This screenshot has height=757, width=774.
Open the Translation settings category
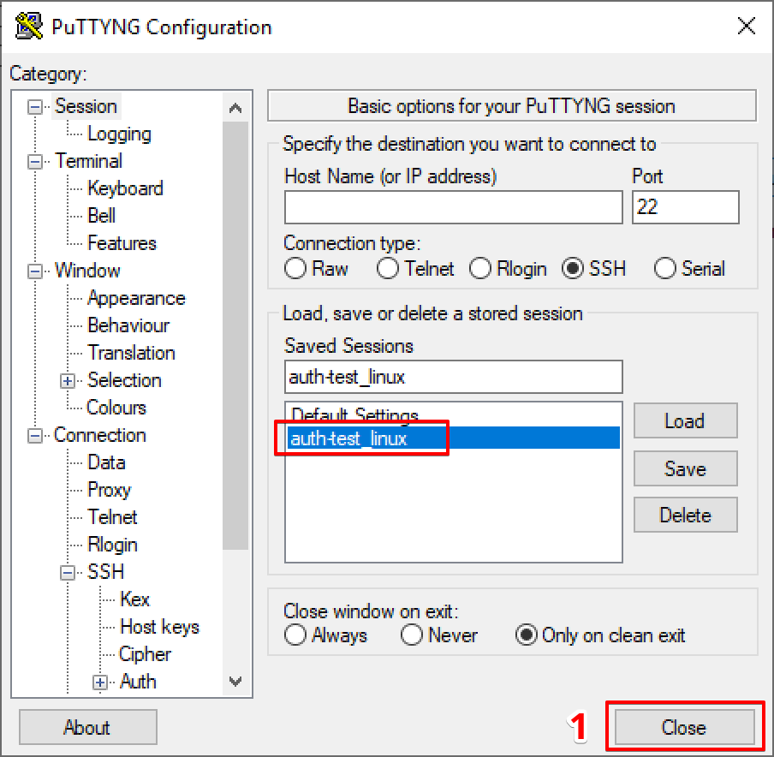[131, 353]
